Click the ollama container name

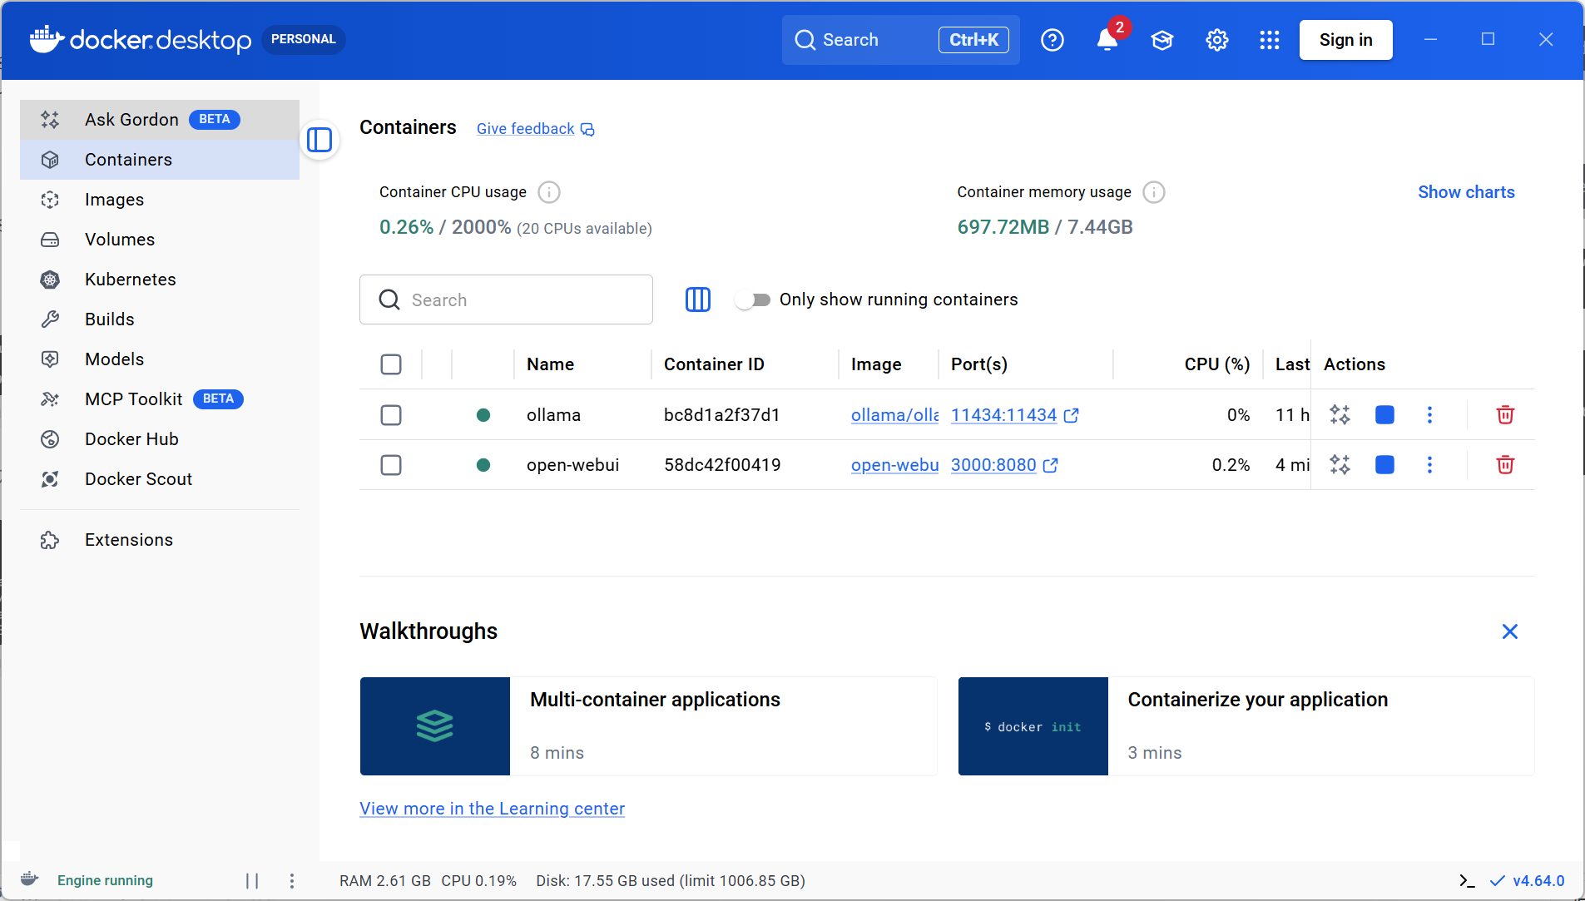pyautogui.click(x=553, y=415)
